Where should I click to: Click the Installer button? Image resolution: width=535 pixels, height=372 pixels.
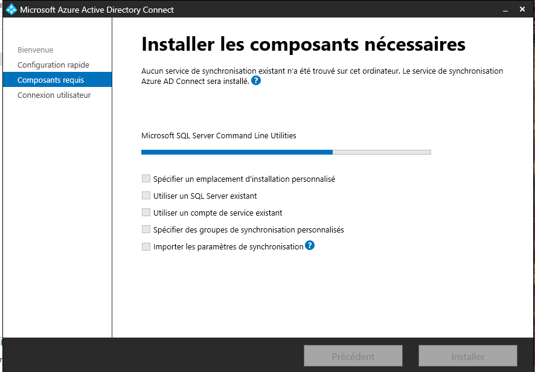tap(467, 356)
